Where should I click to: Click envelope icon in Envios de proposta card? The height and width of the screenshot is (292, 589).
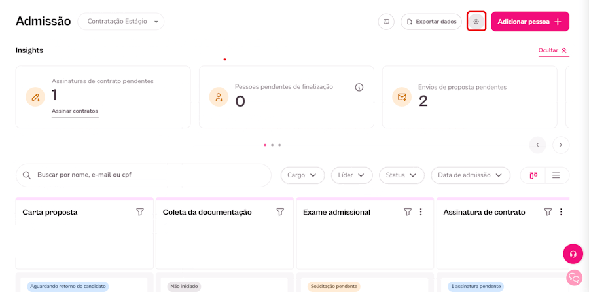point(402,98)
